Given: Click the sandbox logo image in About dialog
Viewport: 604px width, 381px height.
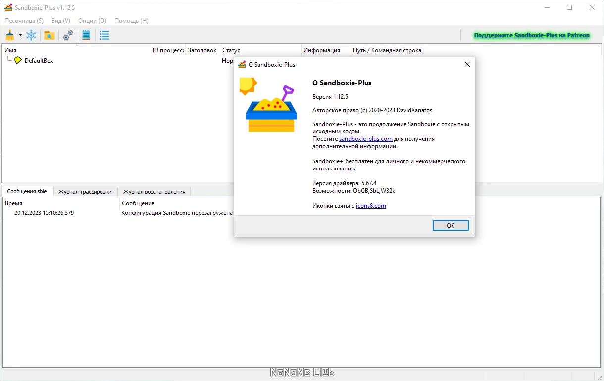Looking at the screenshot, I should point(268,104).
